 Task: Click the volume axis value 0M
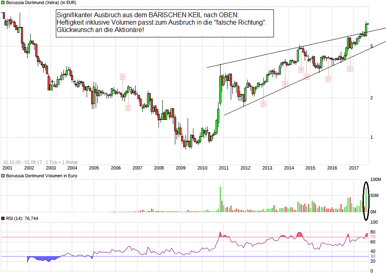click(373, 212)
